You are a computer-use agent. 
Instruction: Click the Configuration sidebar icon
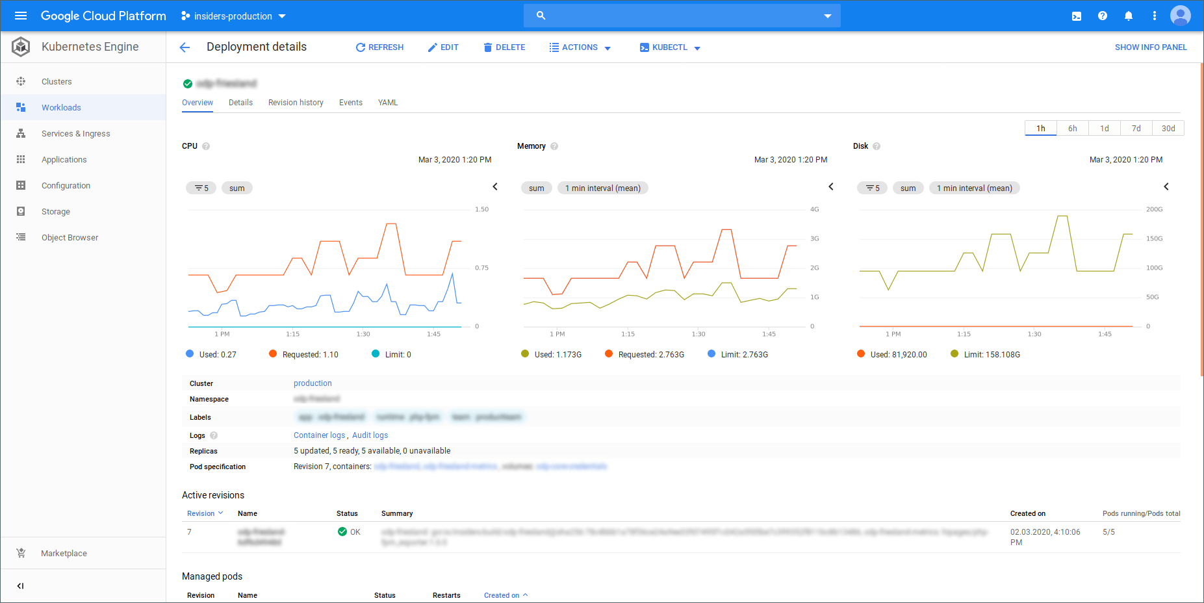tap(21, 185)
